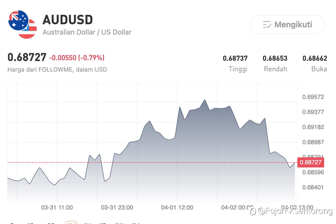Toggle the Mengikuti follow button
Image resolution: width=336 pixels, height=224 pixels.
(287, 25)
